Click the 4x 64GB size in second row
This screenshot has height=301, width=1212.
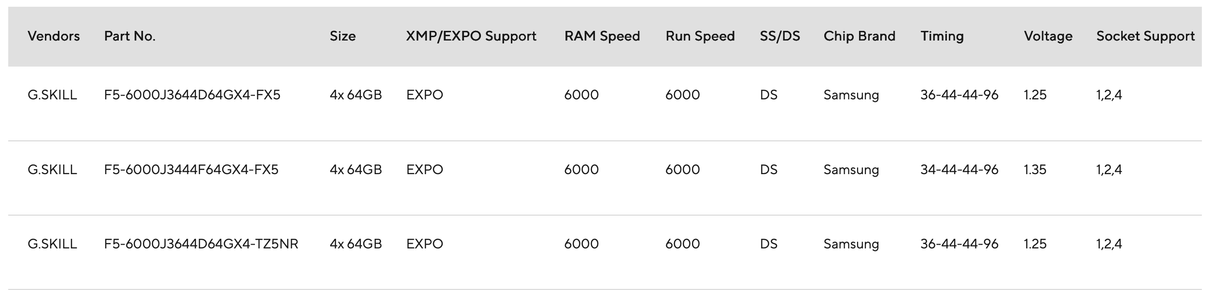tap(355, 170)
